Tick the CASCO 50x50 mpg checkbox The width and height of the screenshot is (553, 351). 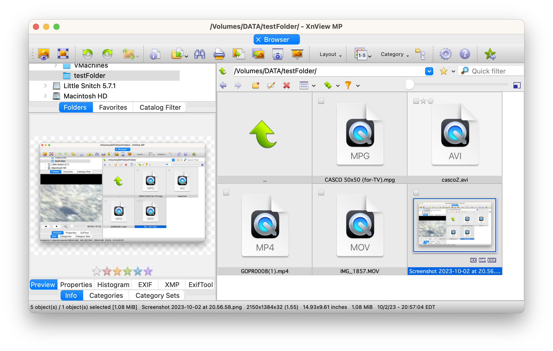[321, 101]
